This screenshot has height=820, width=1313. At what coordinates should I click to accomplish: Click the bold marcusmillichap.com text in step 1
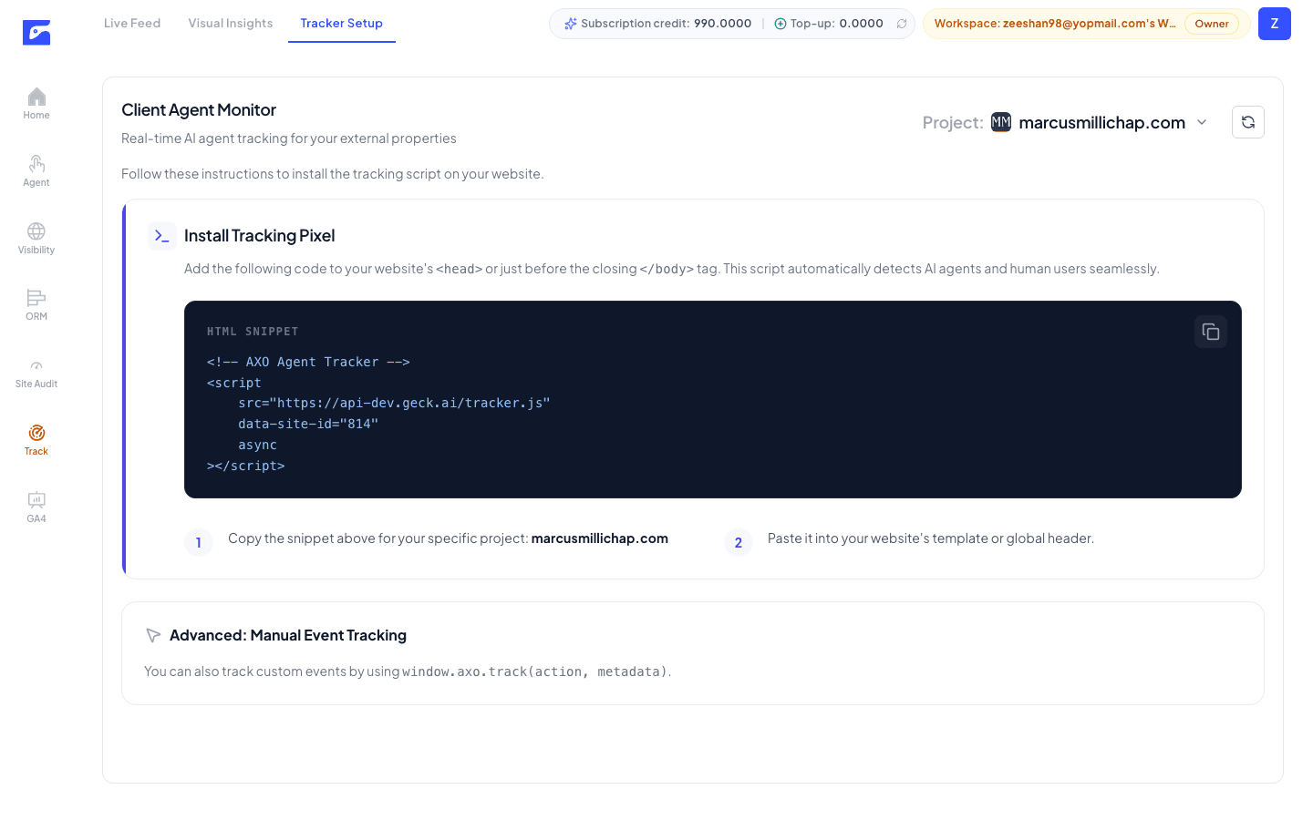[x=600, y=538]
